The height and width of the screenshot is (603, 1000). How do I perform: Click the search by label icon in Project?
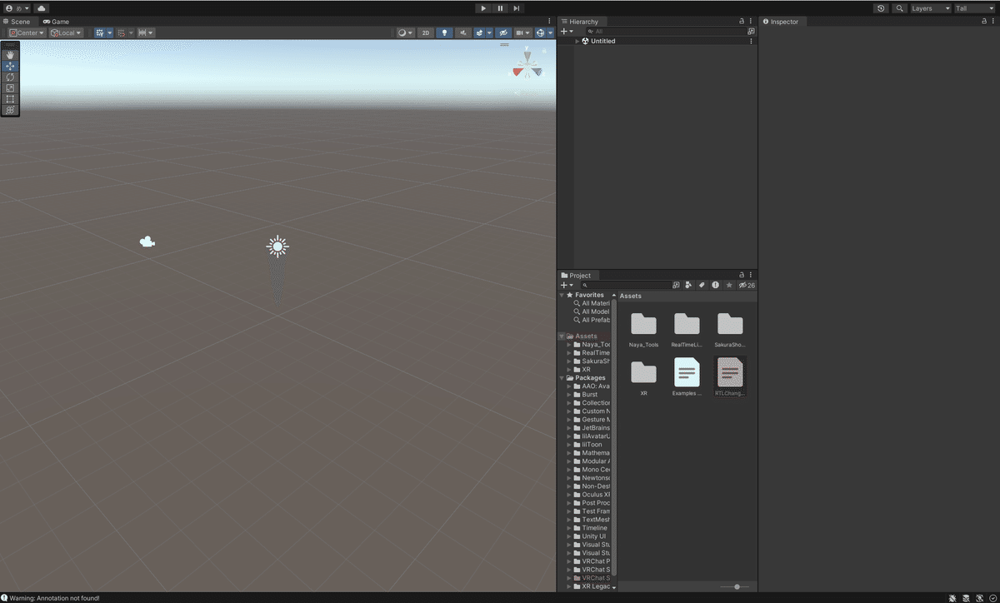pos(701,285)
